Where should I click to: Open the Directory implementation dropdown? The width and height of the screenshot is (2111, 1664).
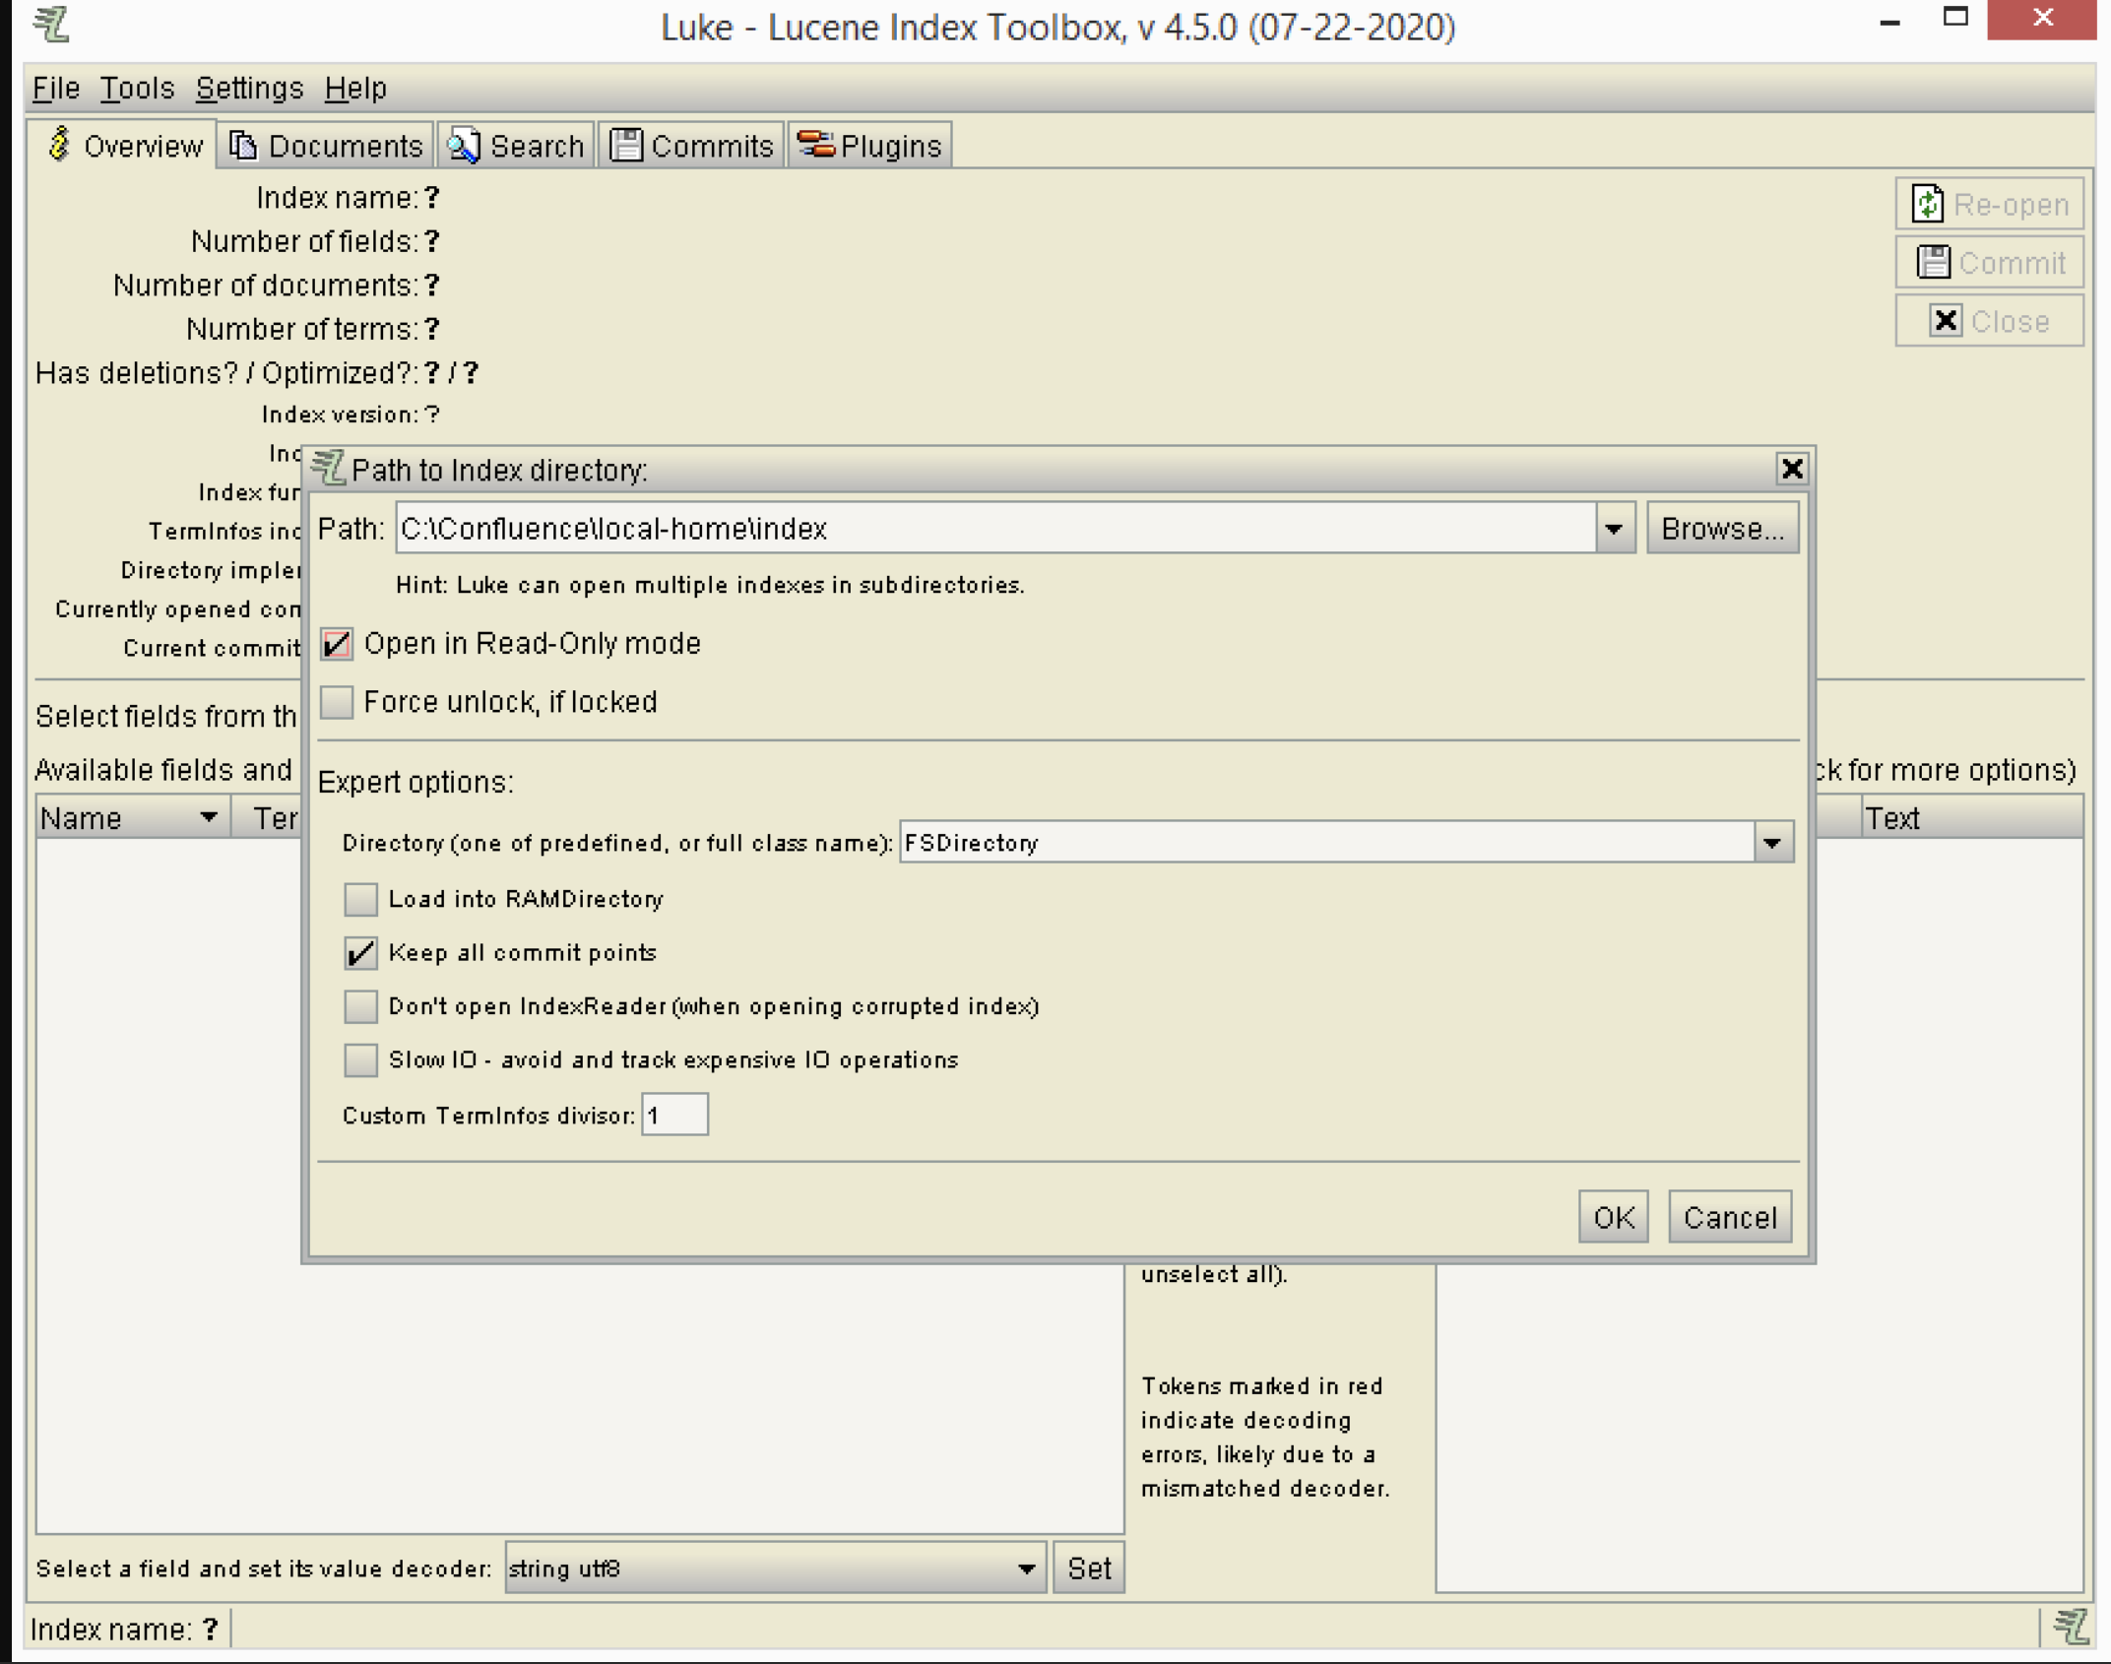coord(1772,843)
